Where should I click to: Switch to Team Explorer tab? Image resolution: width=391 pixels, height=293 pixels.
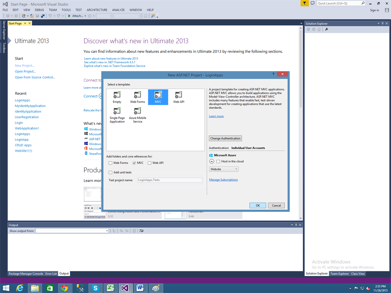[x=339, y=274]
